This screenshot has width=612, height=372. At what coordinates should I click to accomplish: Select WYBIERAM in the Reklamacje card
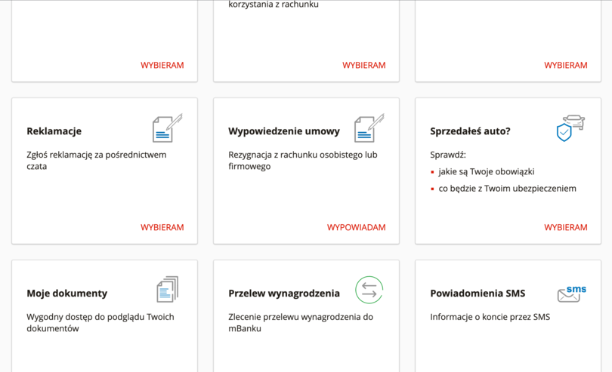point(162,227)
